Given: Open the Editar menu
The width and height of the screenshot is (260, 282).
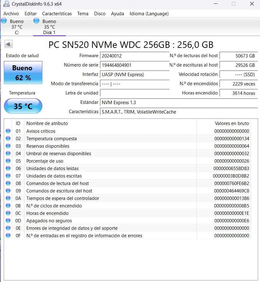Looking at the screenshot, I should point(30,14).
